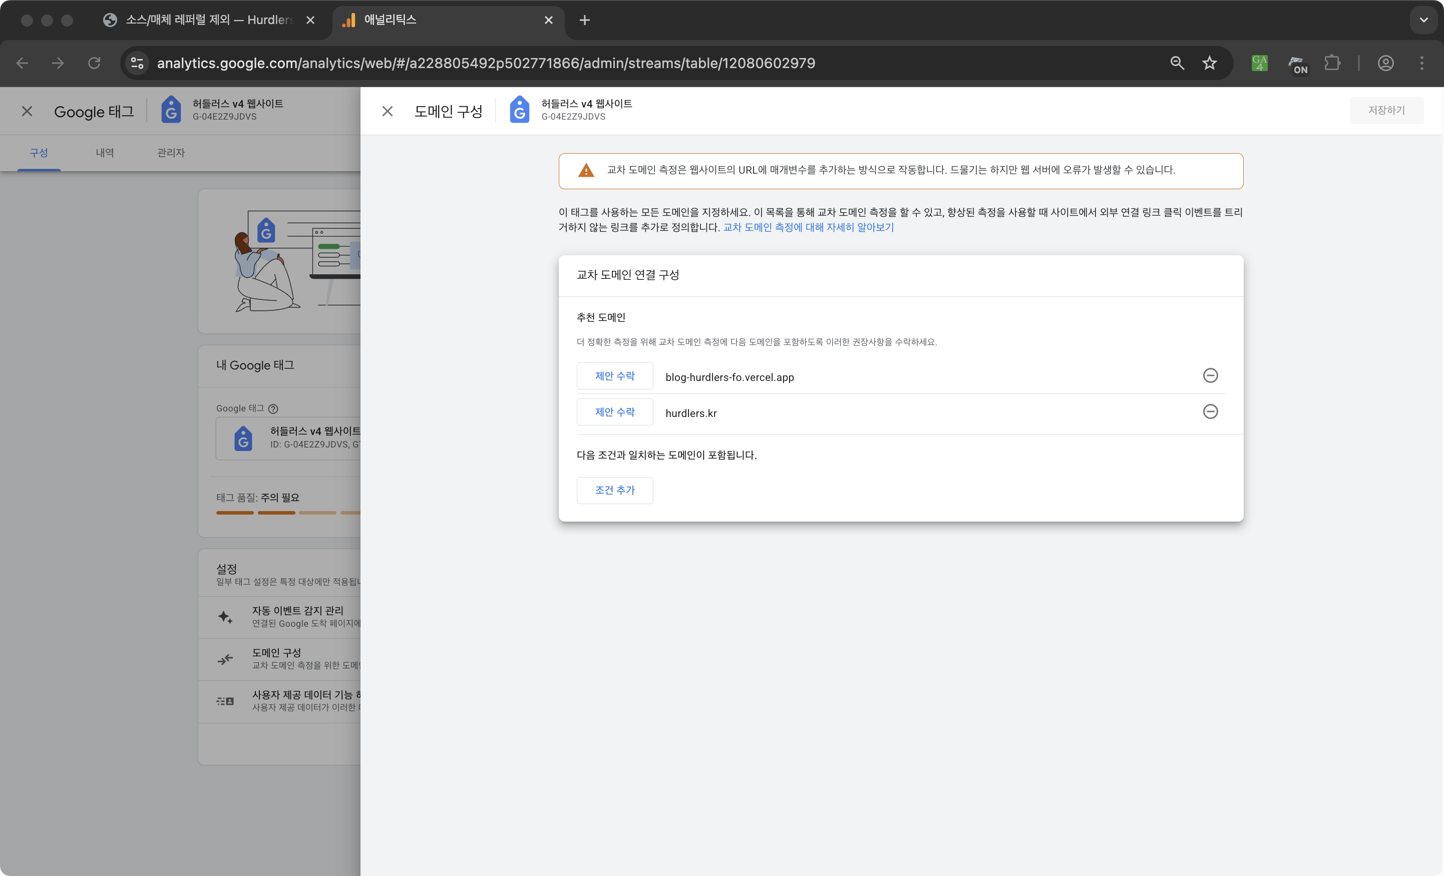
Task: Click the Google tag icon in Google 태그 header
Action: 171,110
